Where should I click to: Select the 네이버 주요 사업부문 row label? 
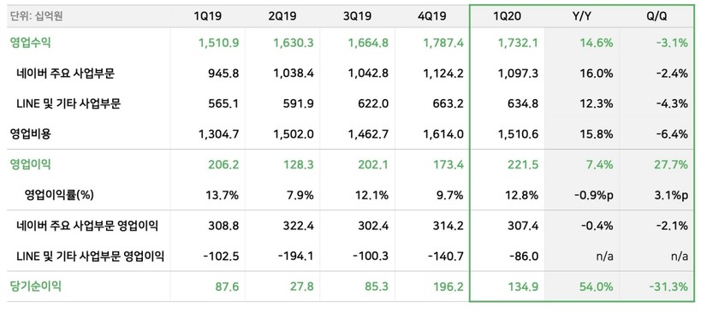tap(65, 74)
